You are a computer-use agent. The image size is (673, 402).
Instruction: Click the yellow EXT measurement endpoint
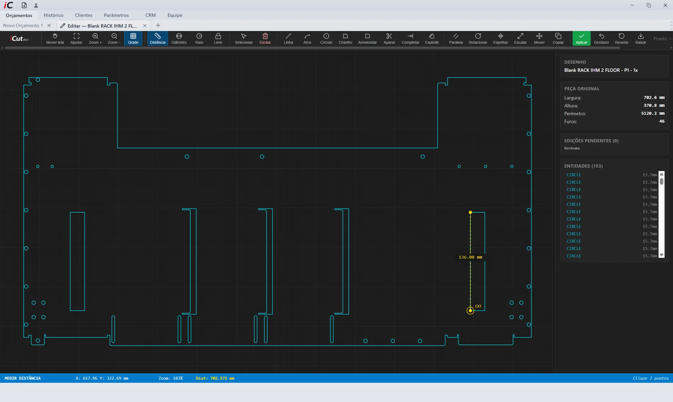point(470,311)
